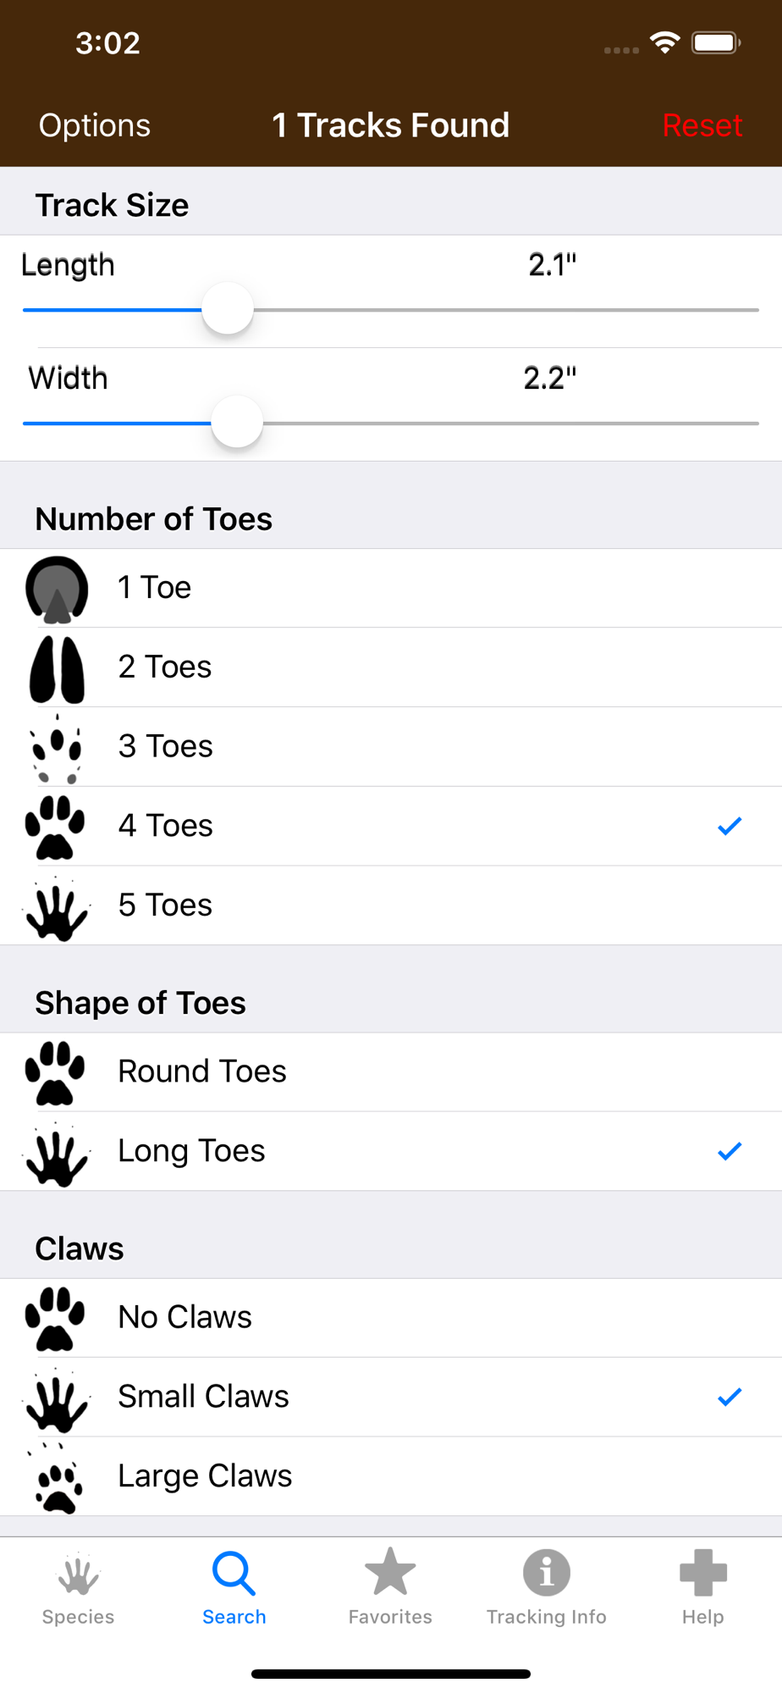Choose Round Toes shape option
This screenshot has height=1694, width=782.
391,1071
